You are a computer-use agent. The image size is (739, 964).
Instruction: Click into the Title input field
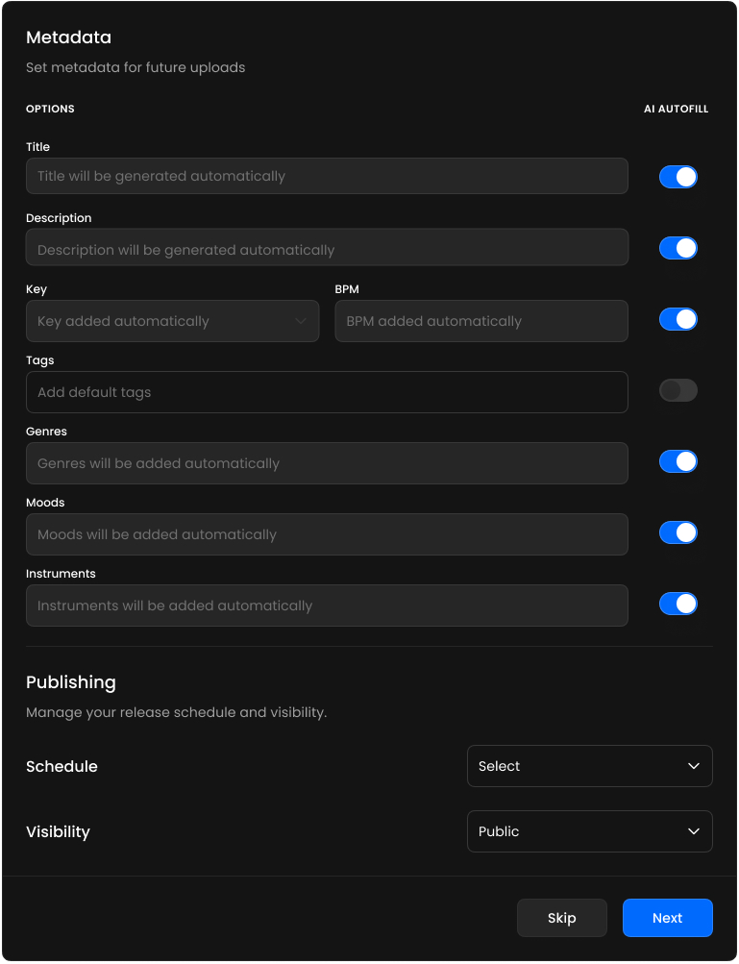[x=327, y=177]
